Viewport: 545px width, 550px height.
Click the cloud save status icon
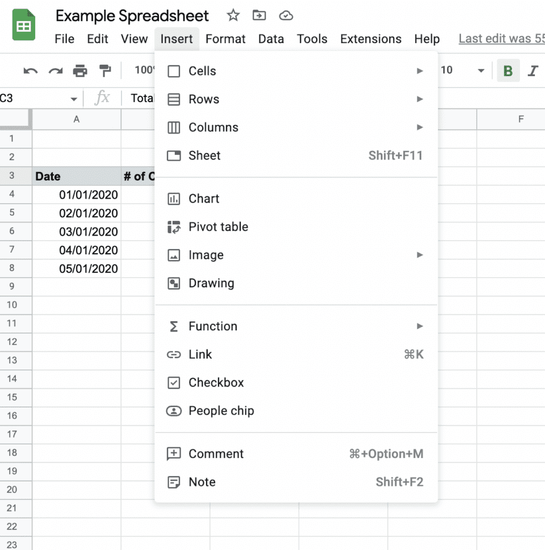pos(286,16)
